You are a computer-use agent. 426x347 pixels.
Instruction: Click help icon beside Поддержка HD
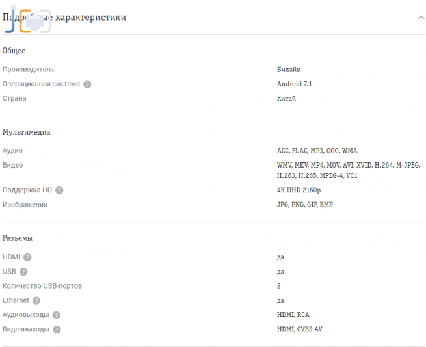pyautogui.click(x=59, y=190)
